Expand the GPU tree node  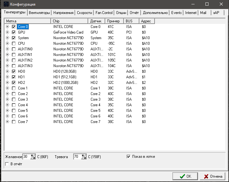click(7, 32)
